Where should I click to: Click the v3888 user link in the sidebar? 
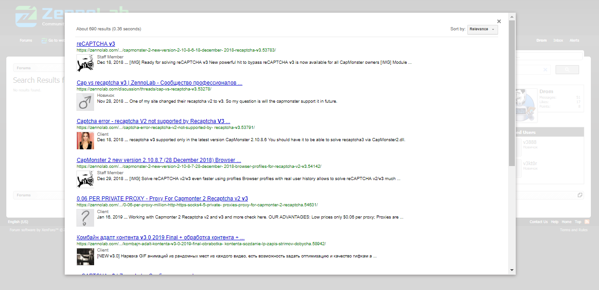click(530, 142)
